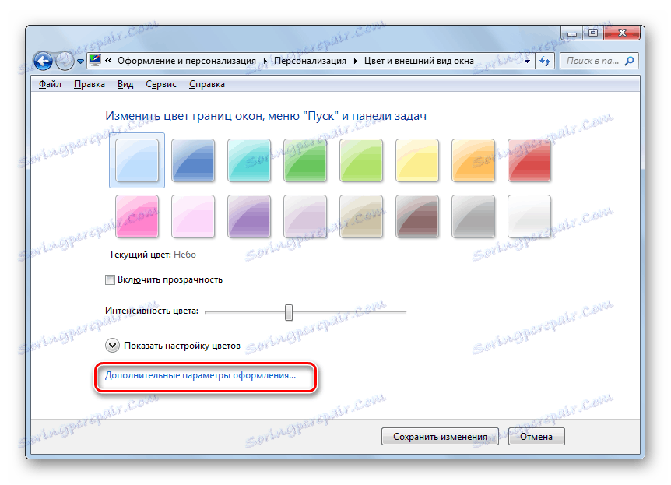Select the sky (light blue) color swatch
The height and width of the screenshot is (485, 671).
click(137, 160)
